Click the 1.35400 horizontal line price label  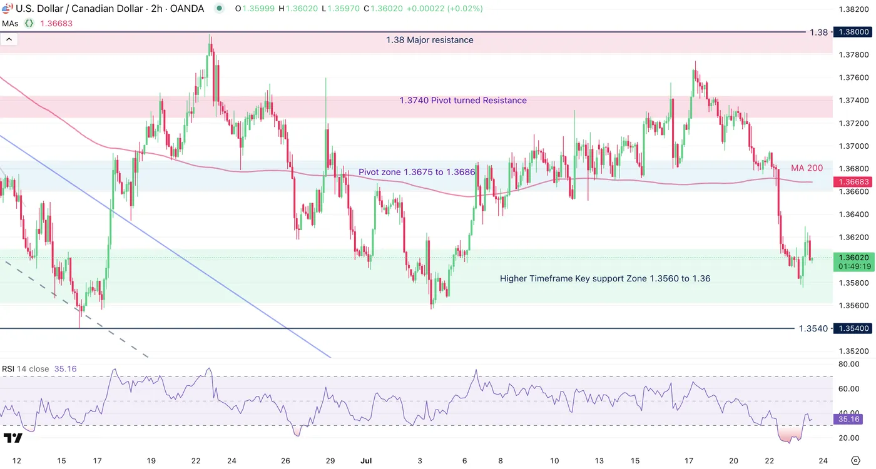(x=853, y=328)
